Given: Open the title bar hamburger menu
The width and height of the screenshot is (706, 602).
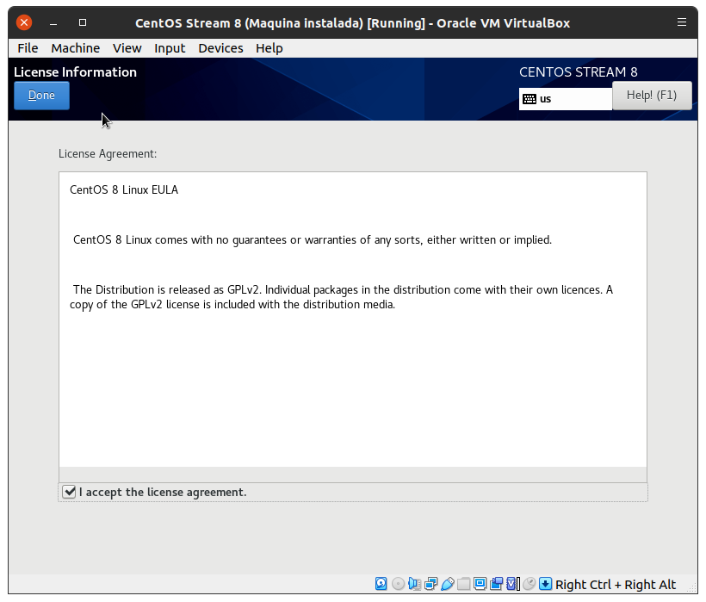Looking at the screenshot, I should tap(682, 22).
